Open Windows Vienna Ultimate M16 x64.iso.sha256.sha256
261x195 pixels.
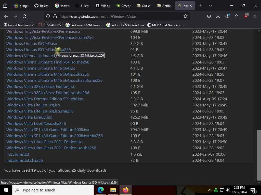coord(55,80)
